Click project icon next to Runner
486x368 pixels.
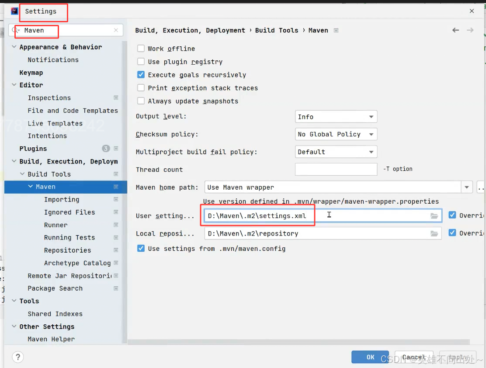point(116,225)
